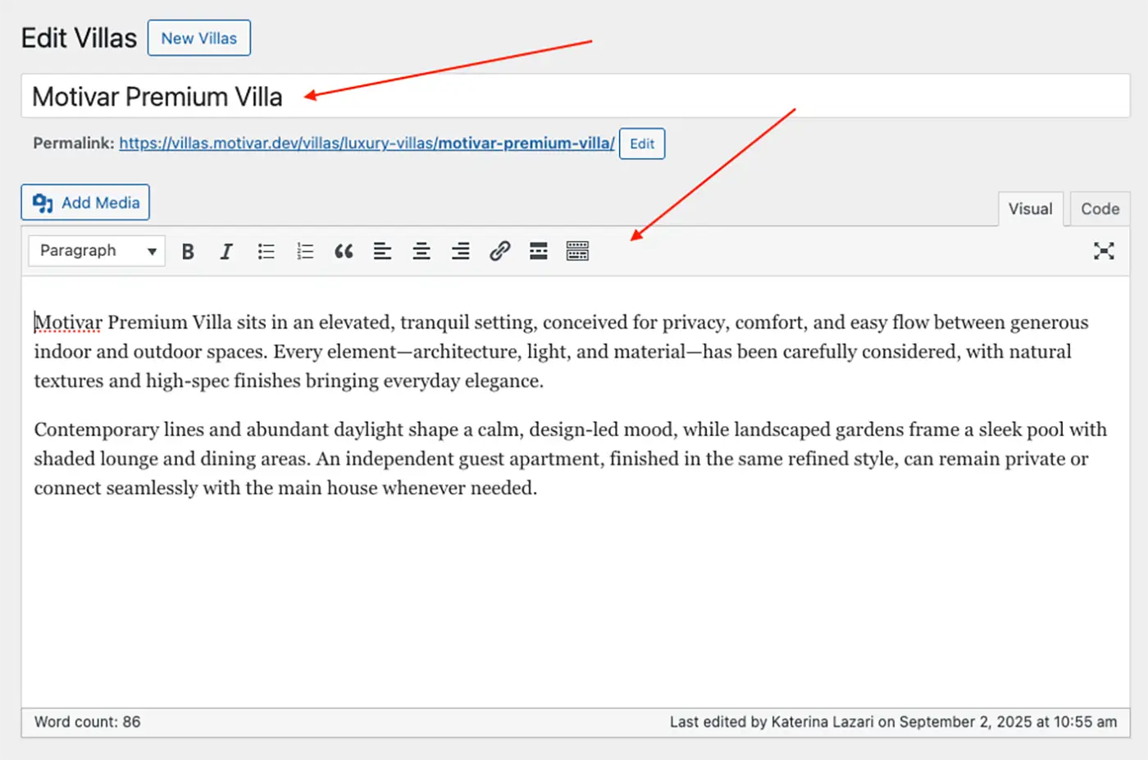The image size is (1148, 760).
Task: Apply italic formatting
Action: coord(226,251)
